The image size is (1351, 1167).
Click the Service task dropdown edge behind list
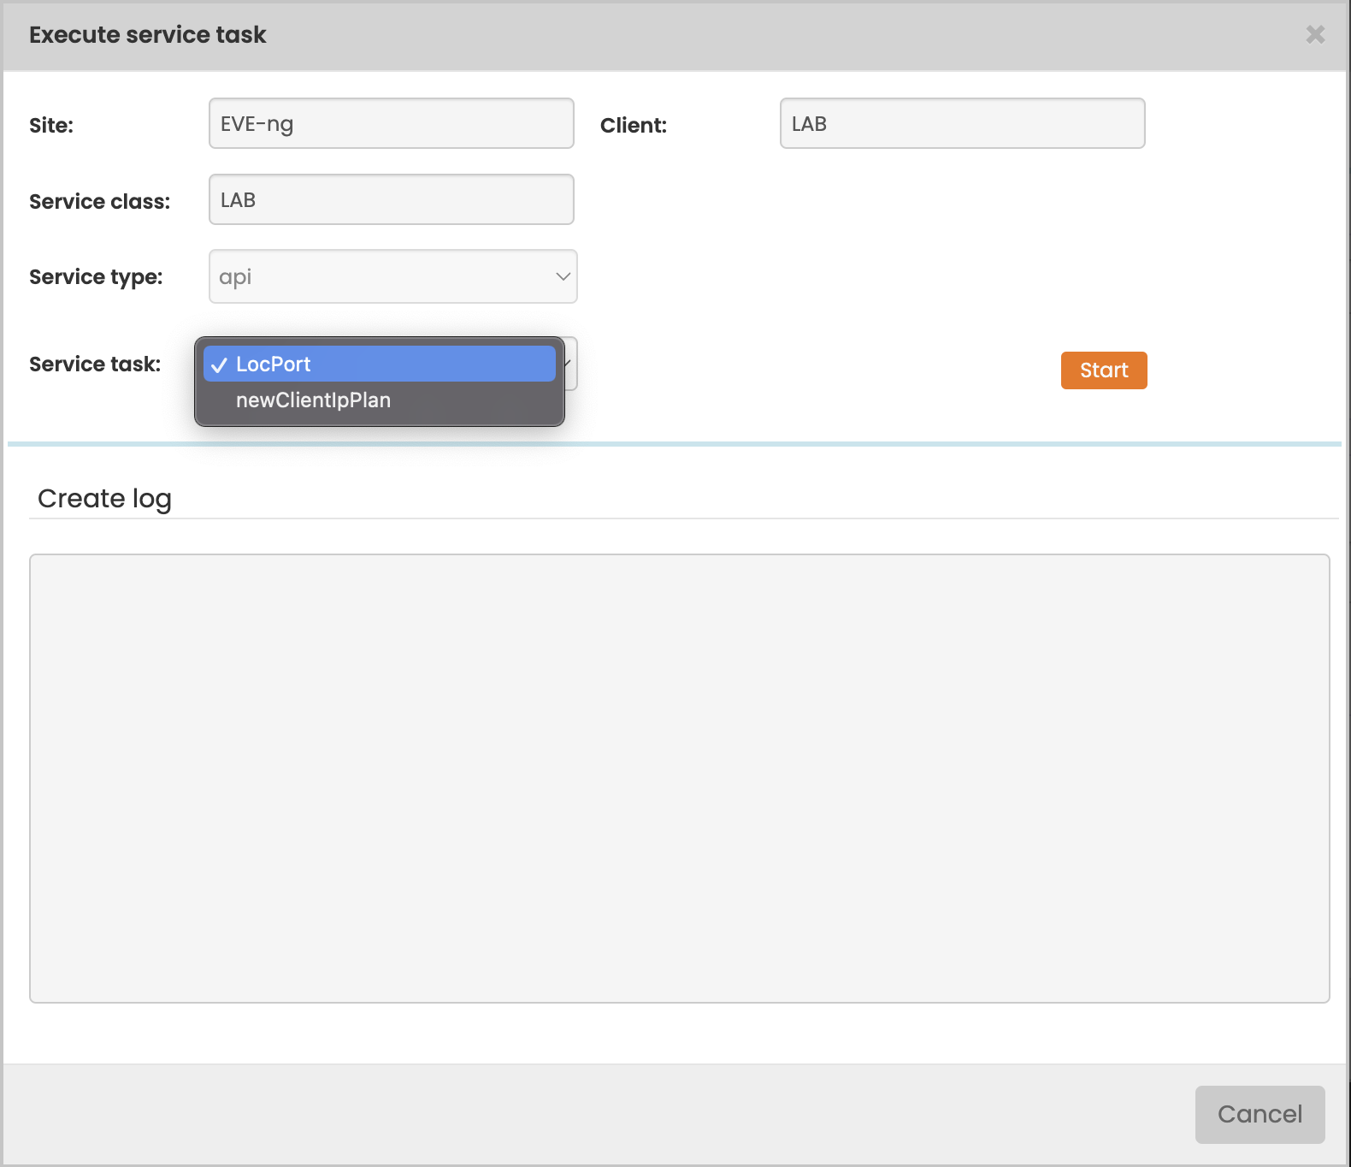pyautogui.click(x=571, y=364)
